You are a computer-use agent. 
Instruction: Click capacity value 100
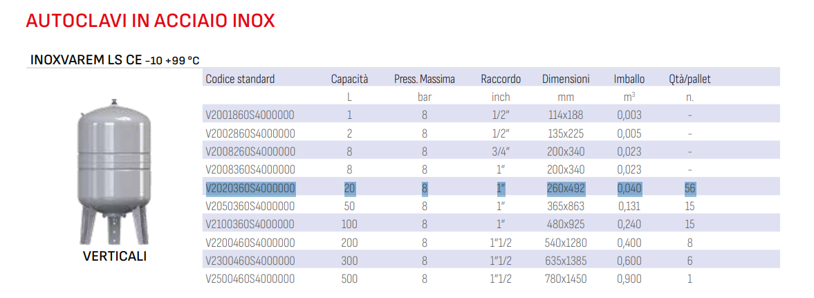tap(349, 224)
